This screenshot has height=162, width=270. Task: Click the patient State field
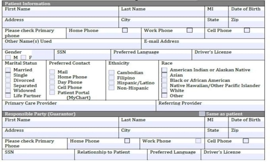coord(217,22)
